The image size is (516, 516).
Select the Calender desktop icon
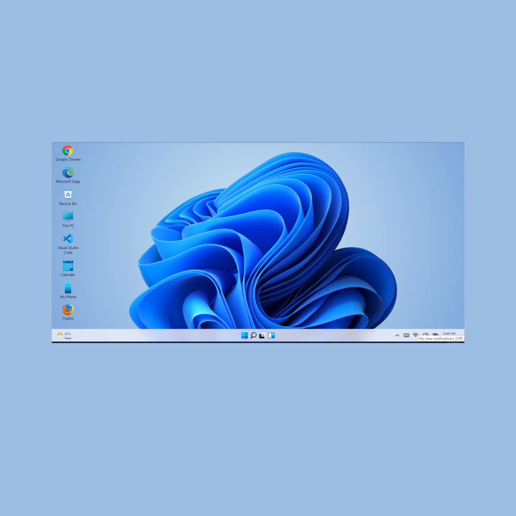(x=68, y=266)
